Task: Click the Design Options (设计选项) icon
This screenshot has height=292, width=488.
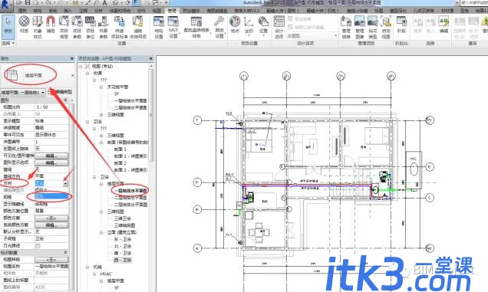Action: pos(279,26)
